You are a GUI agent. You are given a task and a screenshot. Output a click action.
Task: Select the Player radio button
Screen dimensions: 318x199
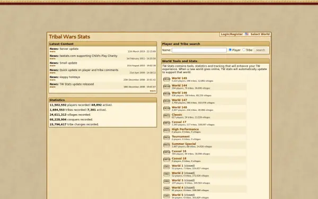click(x=230, y=50)
